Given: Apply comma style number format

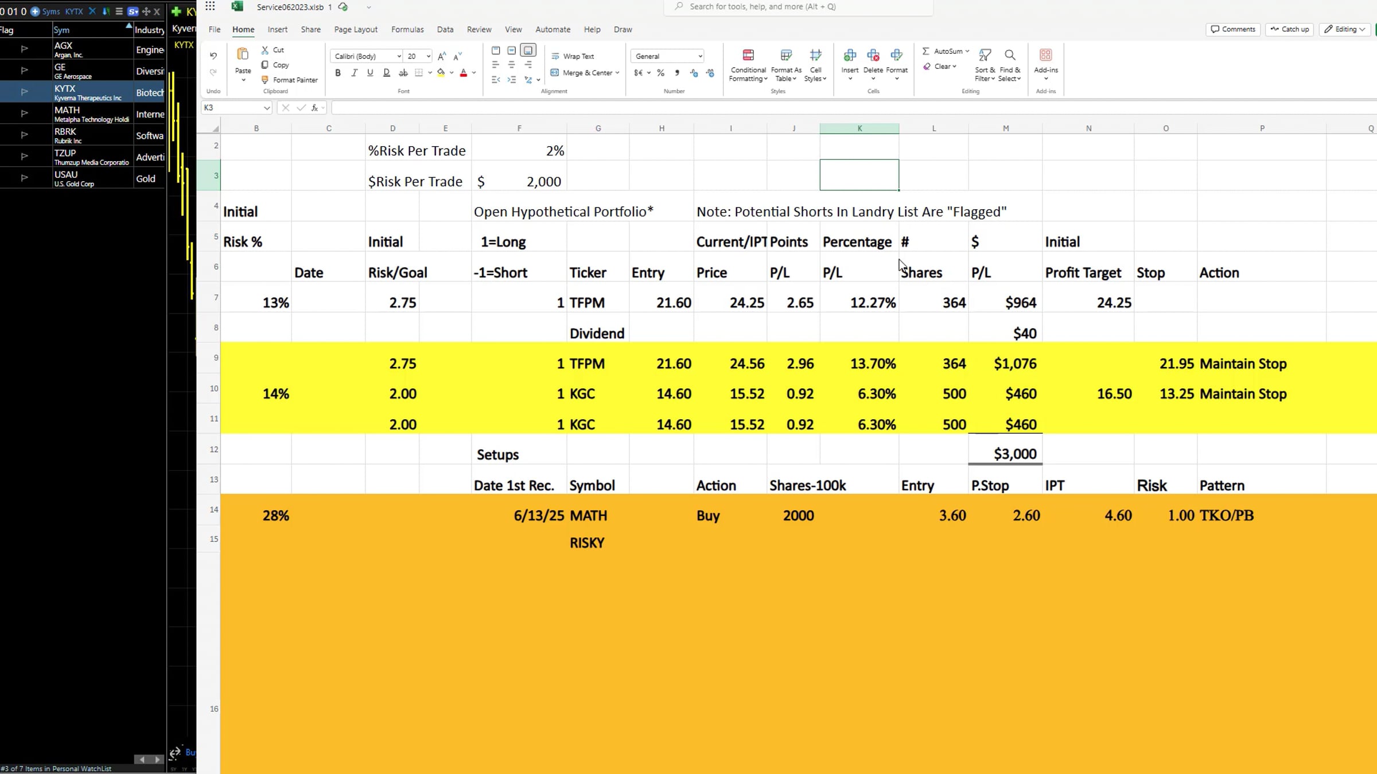Looking at the screenshot, I should point(677,73).
